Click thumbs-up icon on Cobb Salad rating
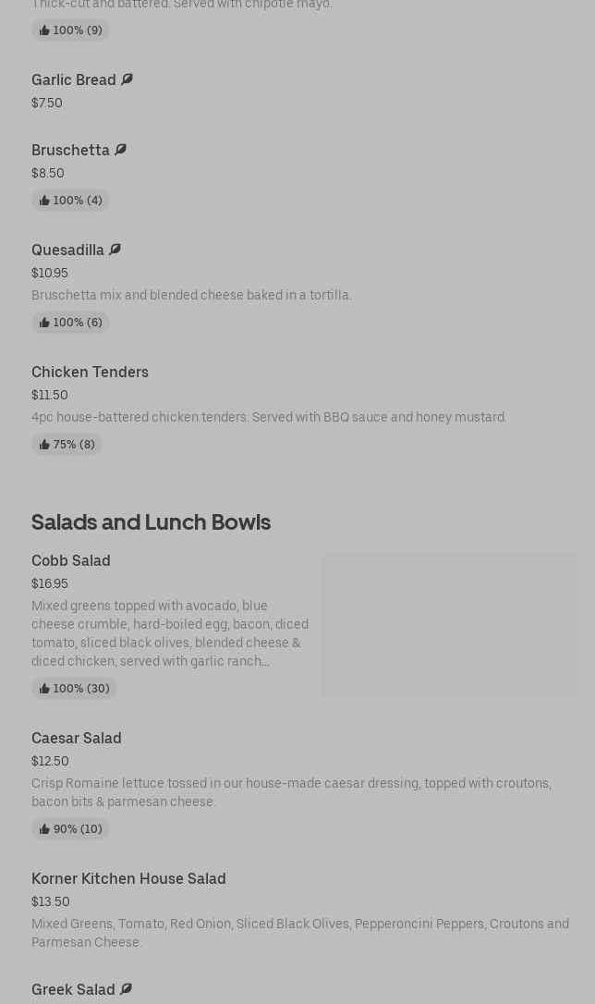595x1004 pixels. 44,689
